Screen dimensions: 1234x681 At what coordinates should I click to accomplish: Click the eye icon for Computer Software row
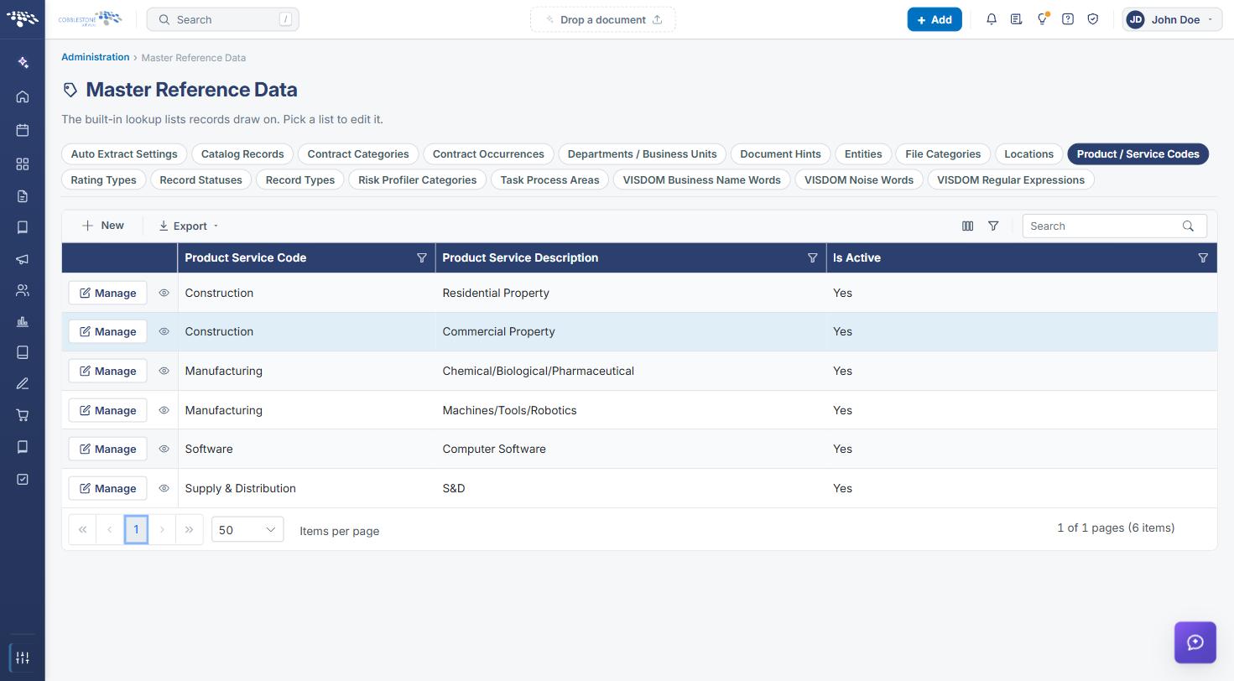[164, 449]
